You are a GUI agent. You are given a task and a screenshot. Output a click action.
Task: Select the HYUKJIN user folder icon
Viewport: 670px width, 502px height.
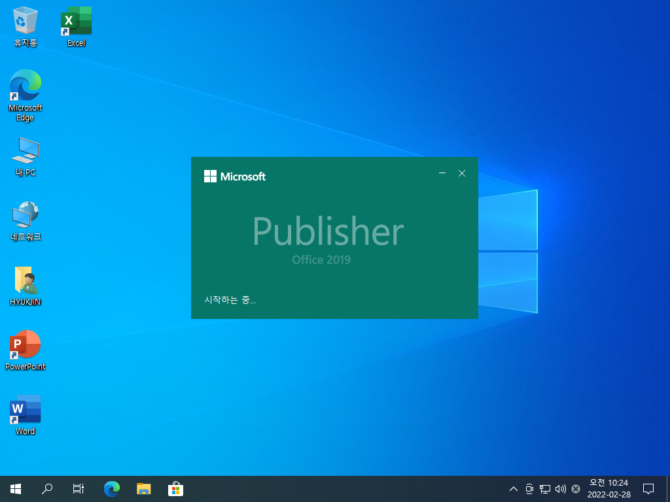click(26, 286)
